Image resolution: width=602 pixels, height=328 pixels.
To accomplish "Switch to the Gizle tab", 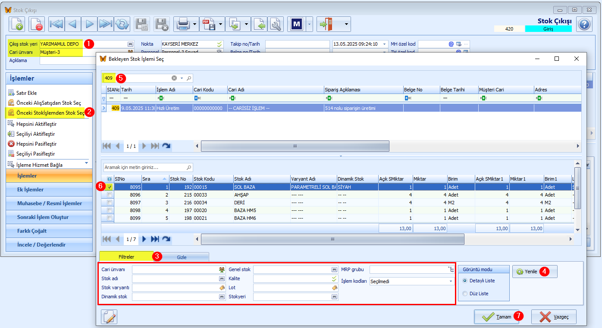I will pos(182,257).
